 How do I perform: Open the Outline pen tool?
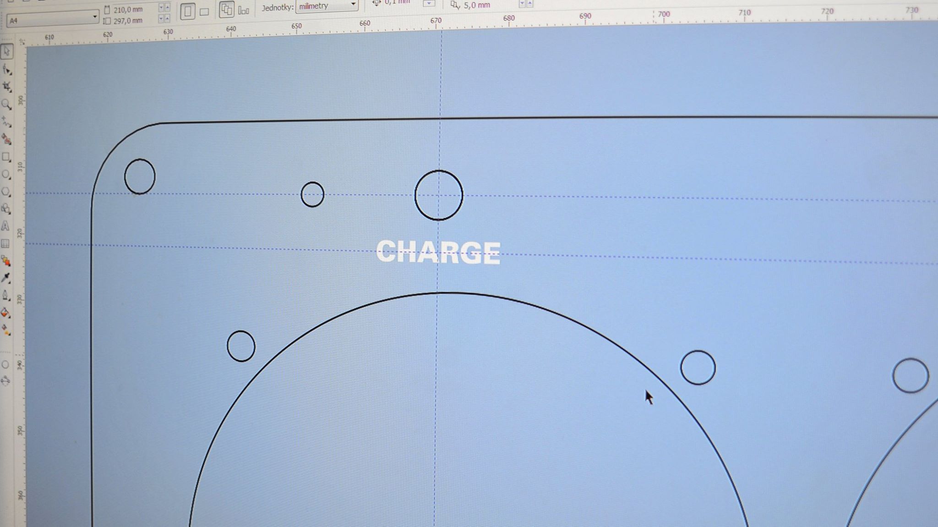coord(6,296)
